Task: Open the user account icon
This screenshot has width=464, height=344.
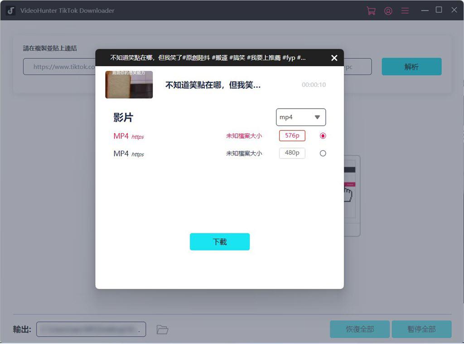Action: pyautogui.click(x=388, y=11)
